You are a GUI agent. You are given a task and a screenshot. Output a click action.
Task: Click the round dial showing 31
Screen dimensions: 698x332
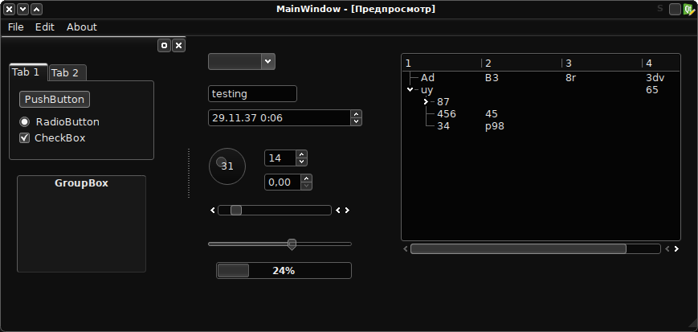[x=227, y=166]
